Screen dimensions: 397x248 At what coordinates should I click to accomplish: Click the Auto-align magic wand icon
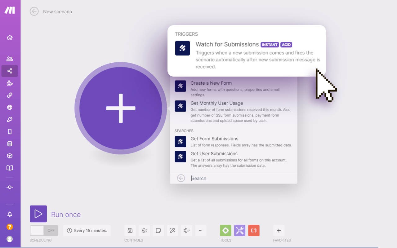[172, 231]
